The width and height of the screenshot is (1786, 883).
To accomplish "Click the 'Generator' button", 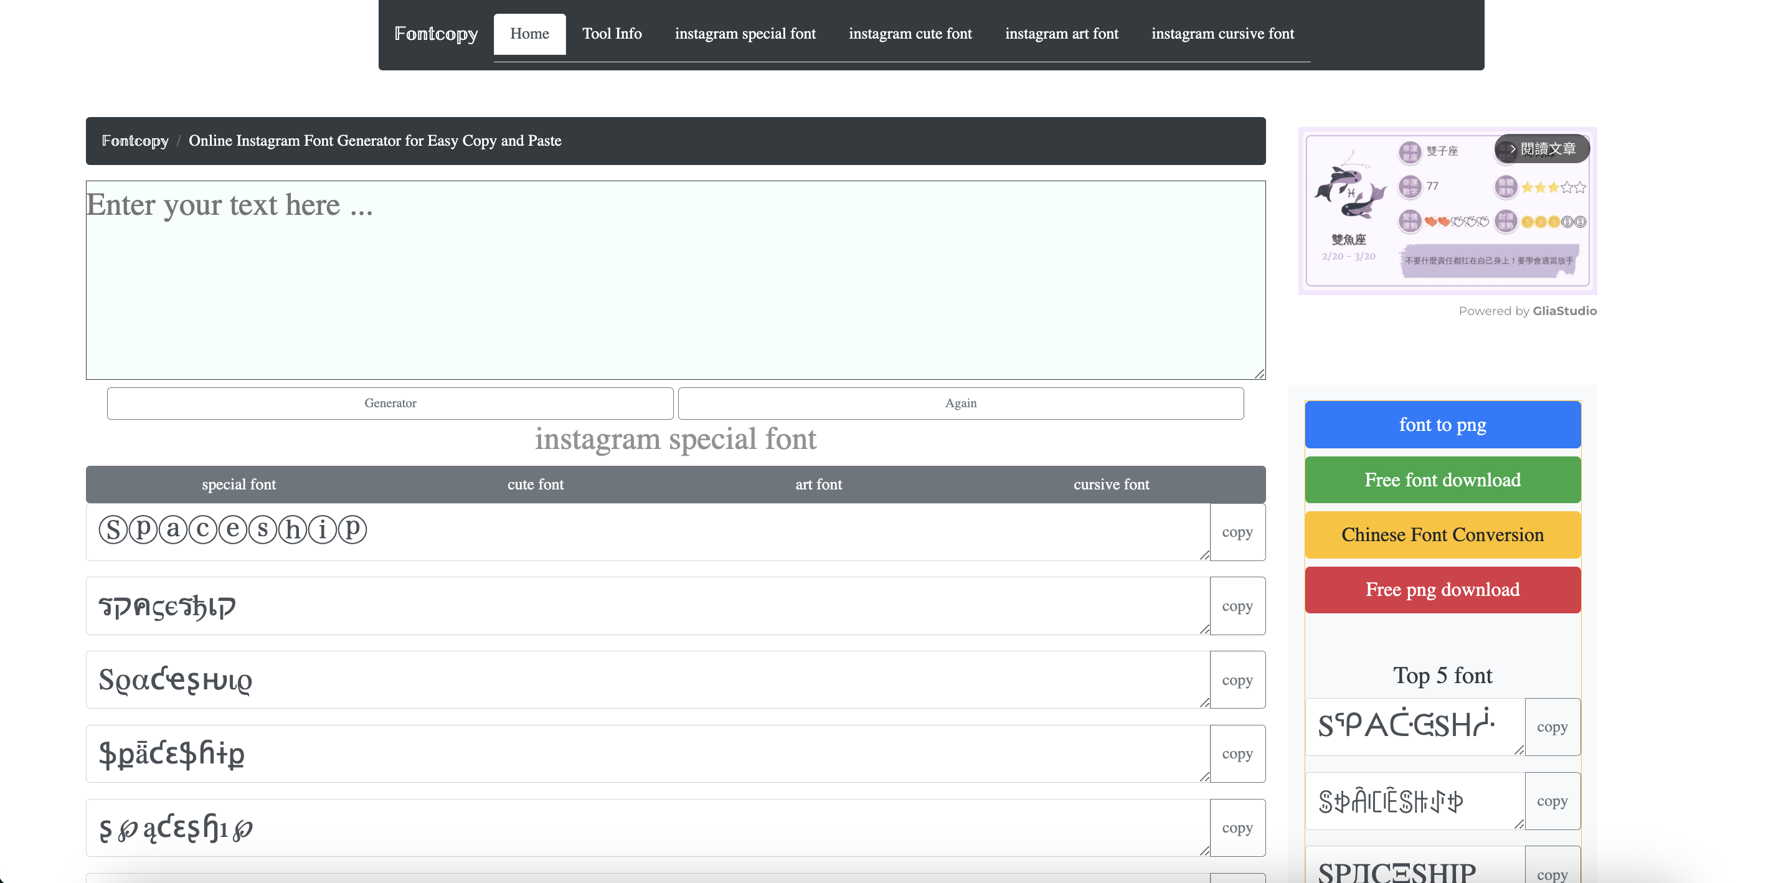I will pos(390,404).
